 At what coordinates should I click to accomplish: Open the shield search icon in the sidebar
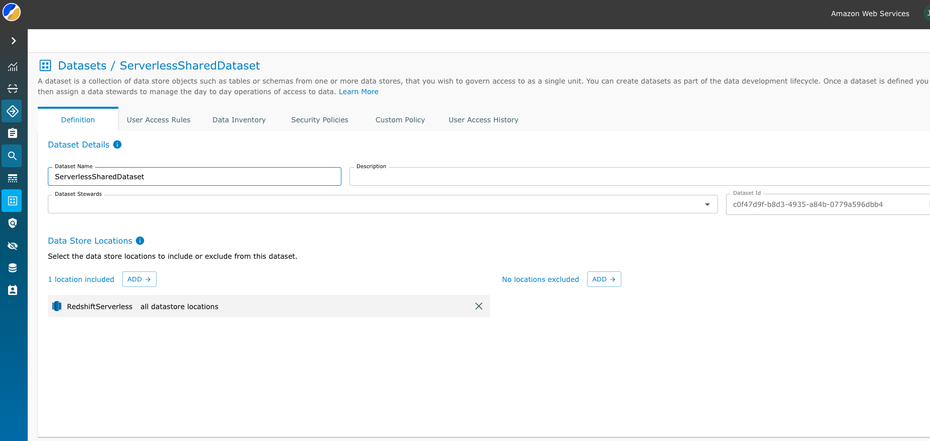(x=13, y=223)
